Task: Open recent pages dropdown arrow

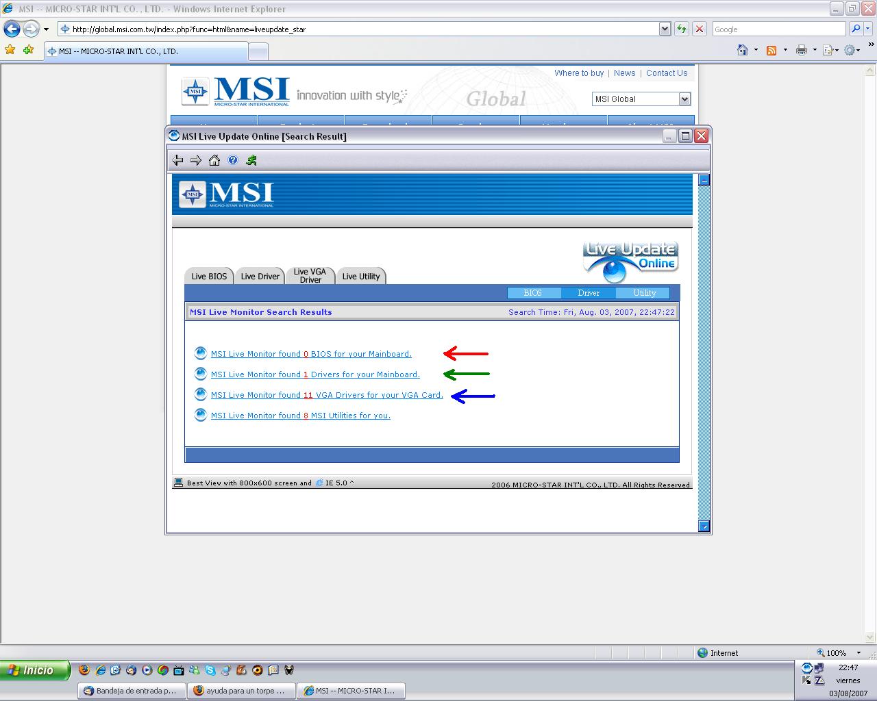Action: 46,29
